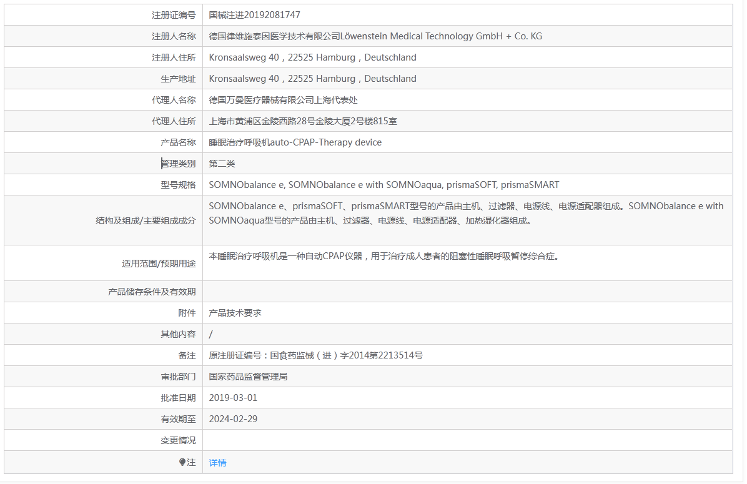Click the 产品名称 label

[x=178, y=142]
